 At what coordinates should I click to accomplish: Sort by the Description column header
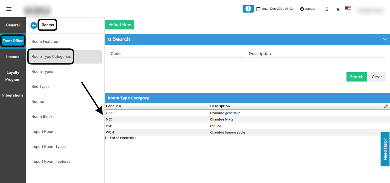click(x=220, y=106)
